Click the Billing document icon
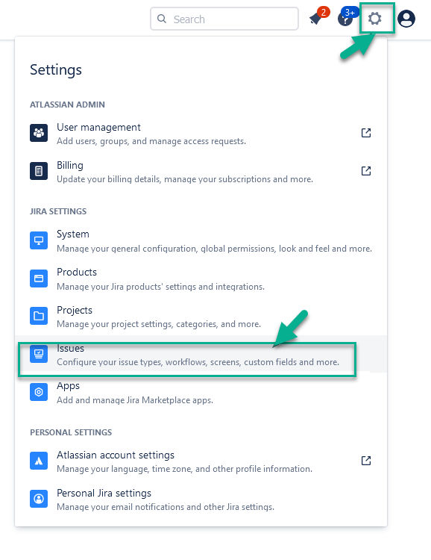Image resolution: width=431 pixels, height=560 pixels. coord(39,171)
